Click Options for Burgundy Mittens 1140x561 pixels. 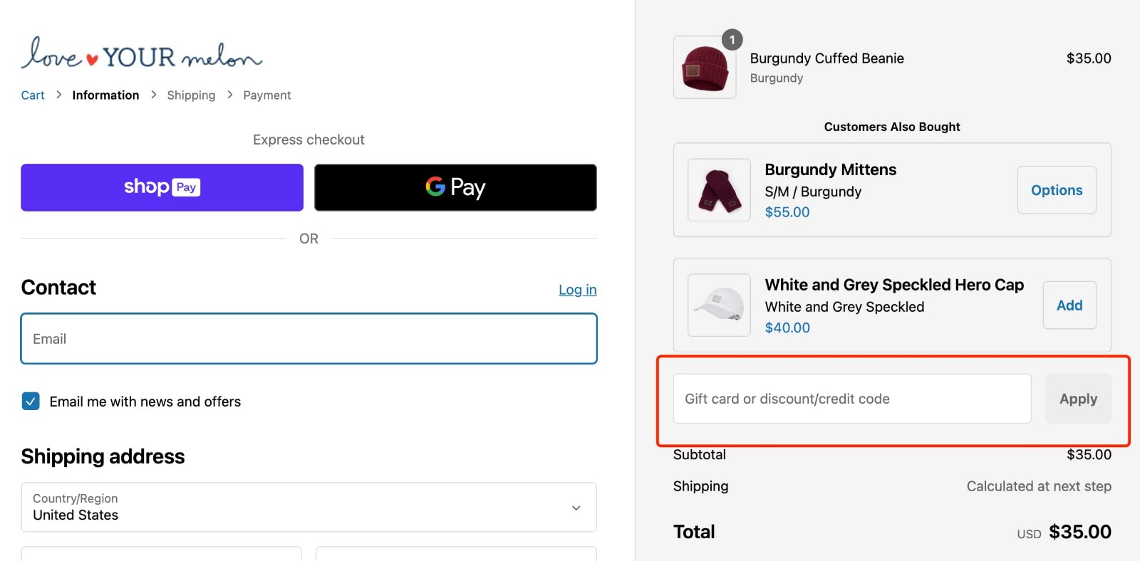[x=1057, y=190]
